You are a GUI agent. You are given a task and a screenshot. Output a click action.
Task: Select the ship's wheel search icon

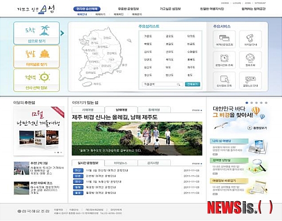[x=45, y=77]
